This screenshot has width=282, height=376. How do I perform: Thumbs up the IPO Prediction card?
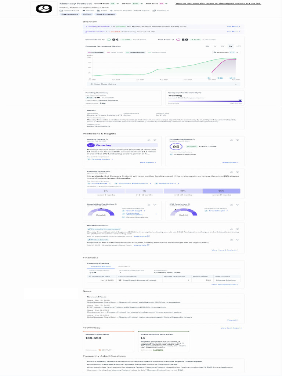(x=232, y=205)
